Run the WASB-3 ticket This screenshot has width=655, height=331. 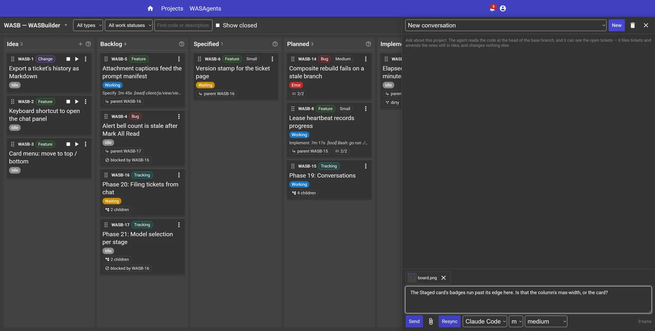77,144
